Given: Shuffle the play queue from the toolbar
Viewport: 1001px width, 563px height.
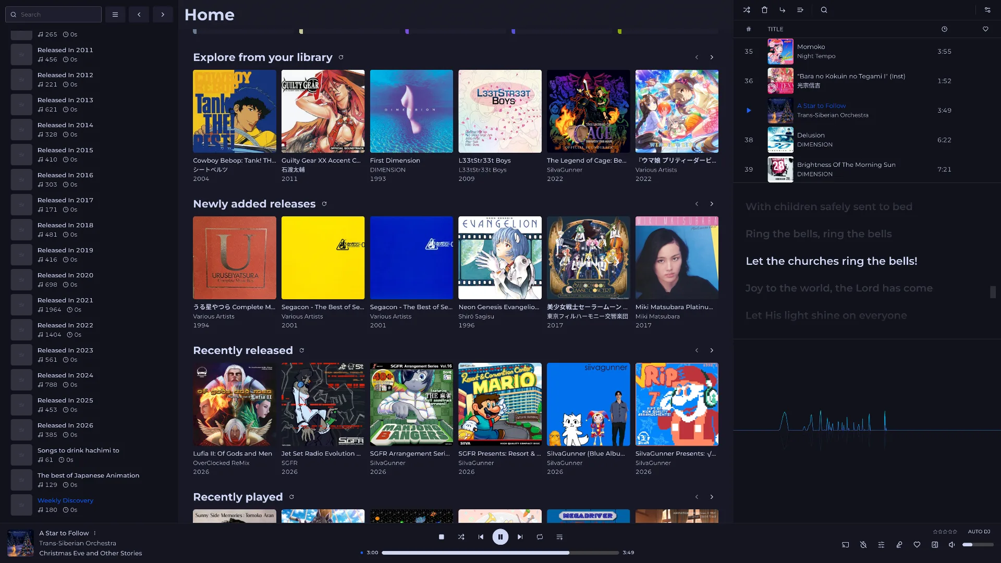Looking at the screenshot, I should click(747, 10).
